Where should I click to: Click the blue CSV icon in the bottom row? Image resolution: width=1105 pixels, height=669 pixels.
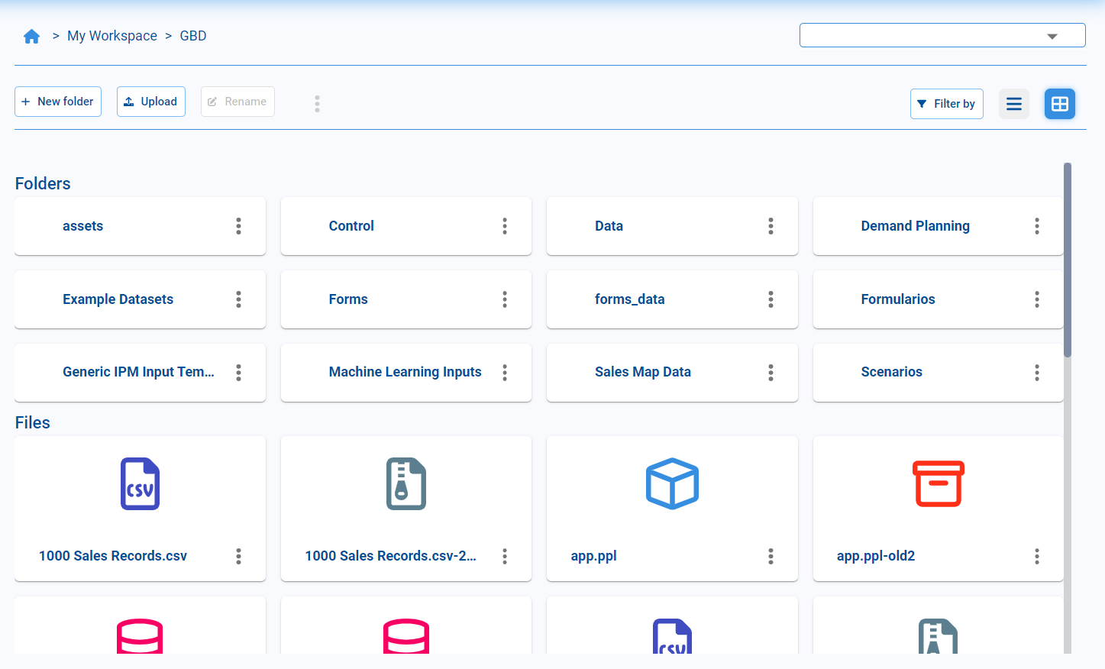(x=672, y=640)
